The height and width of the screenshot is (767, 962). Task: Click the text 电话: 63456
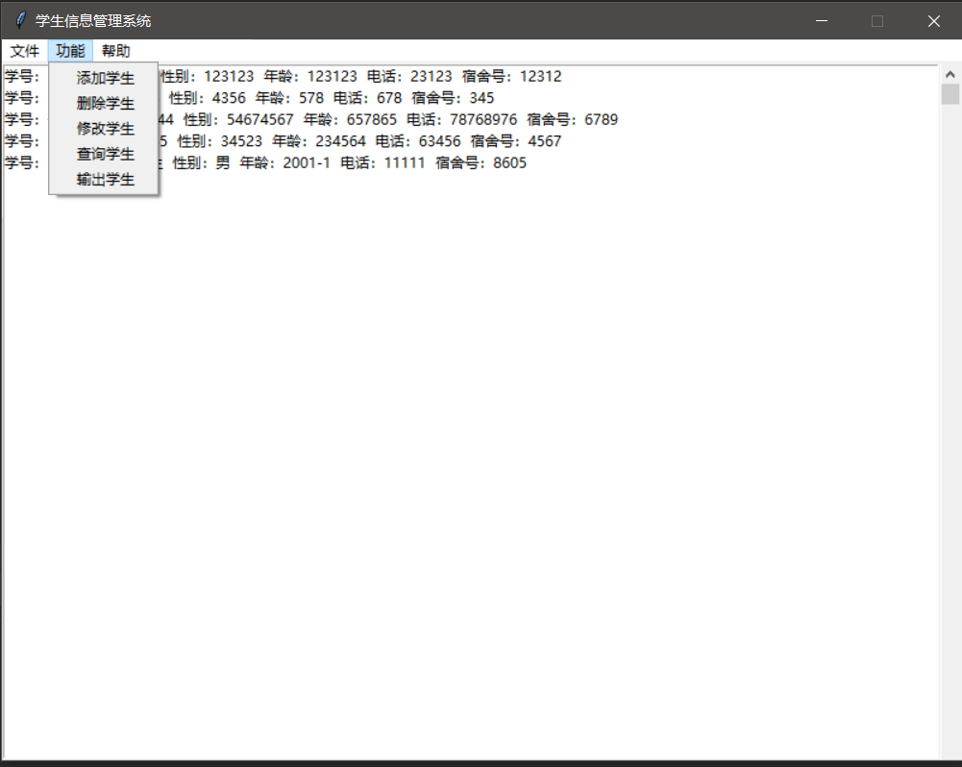coord(418,141)
